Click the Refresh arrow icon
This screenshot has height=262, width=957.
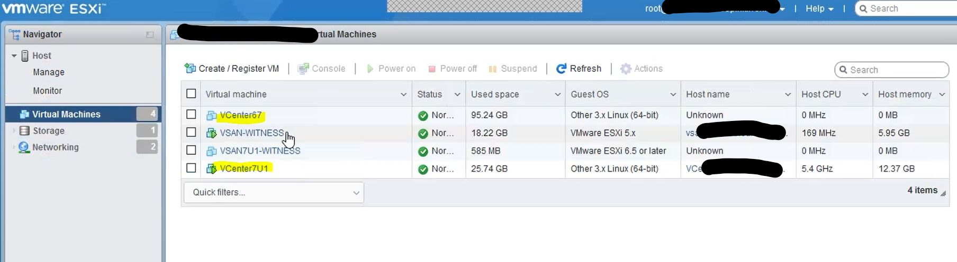coord(561,69)
